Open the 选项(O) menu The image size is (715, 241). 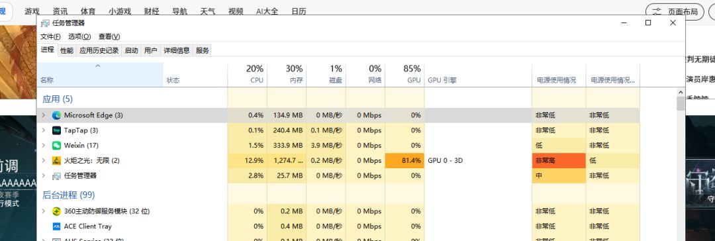(x=79, y=36)
